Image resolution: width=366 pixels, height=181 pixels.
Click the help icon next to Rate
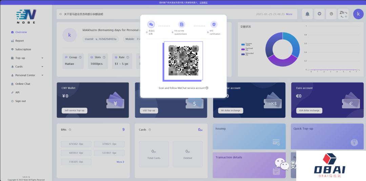coord(128,57)
